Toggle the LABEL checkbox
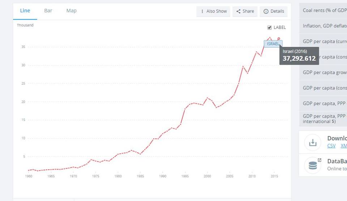This screenshot has height=201, width=347. pos(269,27)
